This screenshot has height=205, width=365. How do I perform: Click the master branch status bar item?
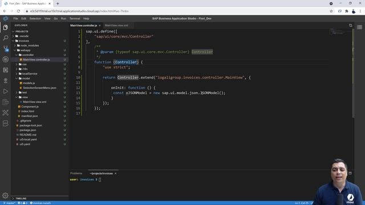(9, 203)
